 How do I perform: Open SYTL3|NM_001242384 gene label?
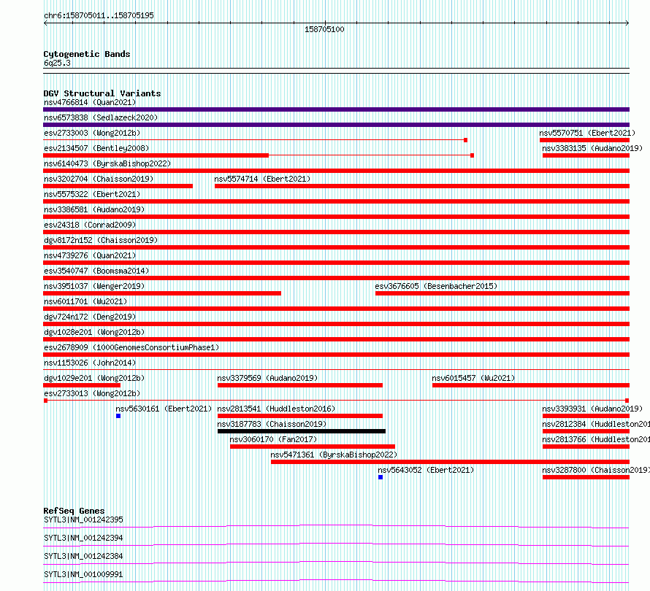pos(83,556)
